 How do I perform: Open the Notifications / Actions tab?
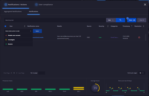tap(16, 4)
